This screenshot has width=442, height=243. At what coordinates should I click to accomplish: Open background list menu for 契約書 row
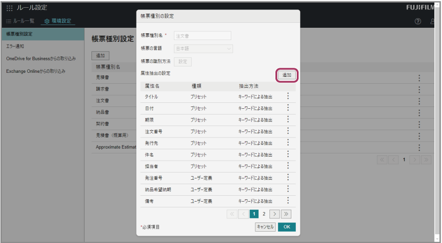(419, 124)
